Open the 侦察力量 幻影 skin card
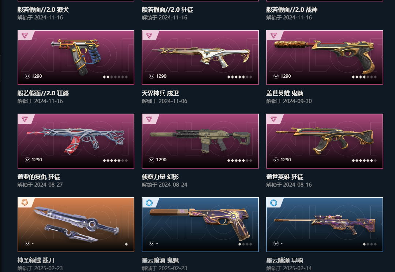The height and width of the screenshot is (272, 395). click(200, 141)
